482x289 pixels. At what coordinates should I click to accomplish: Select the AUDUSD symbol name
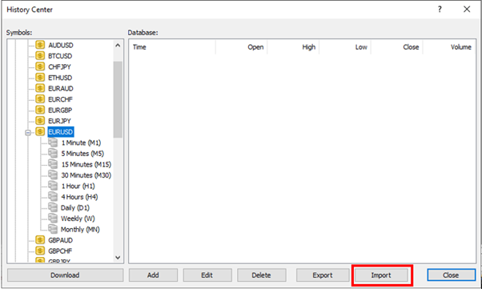[61, 45]
